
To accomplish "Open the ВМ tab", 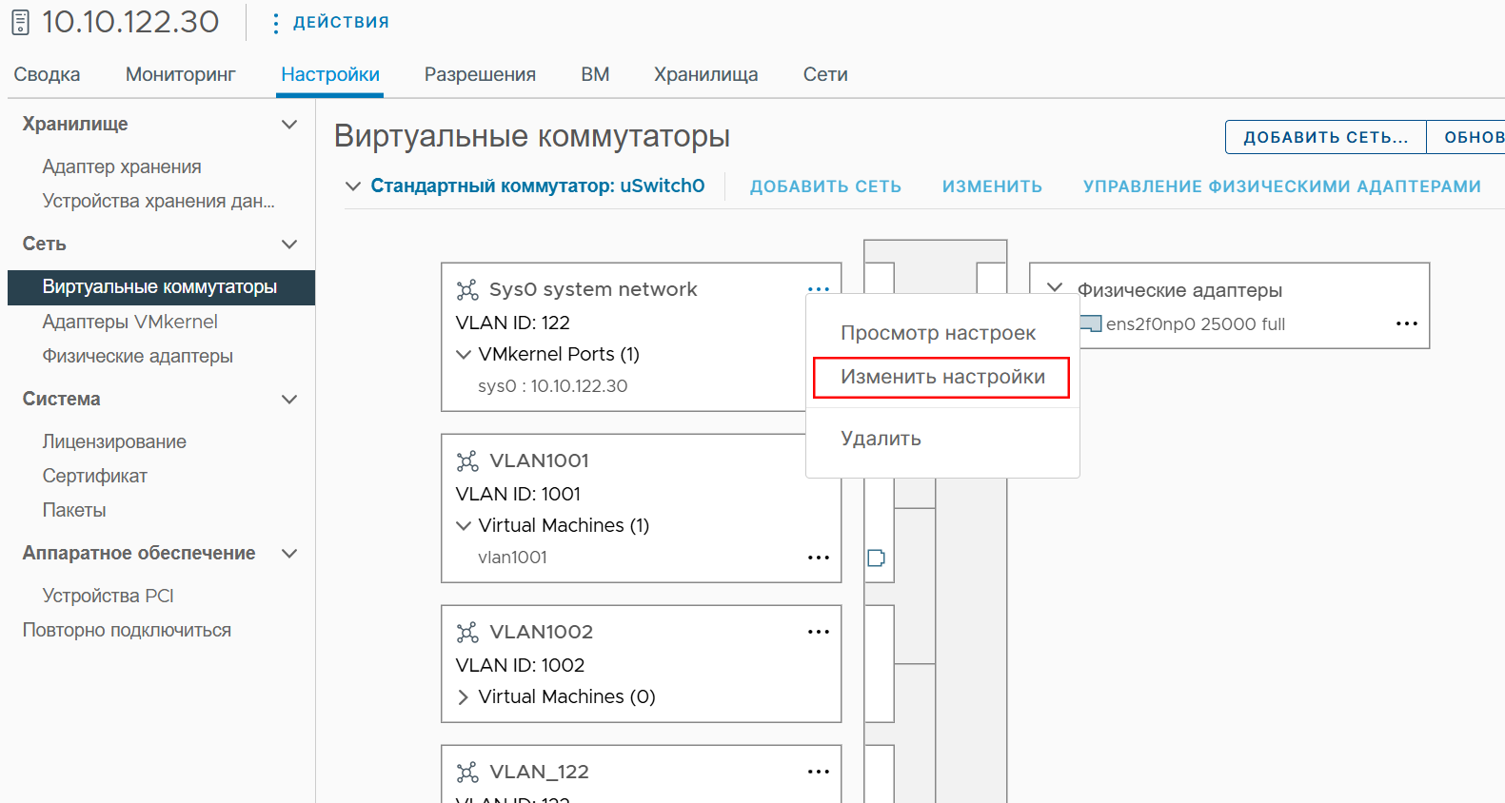I will [x=595, y=74].
